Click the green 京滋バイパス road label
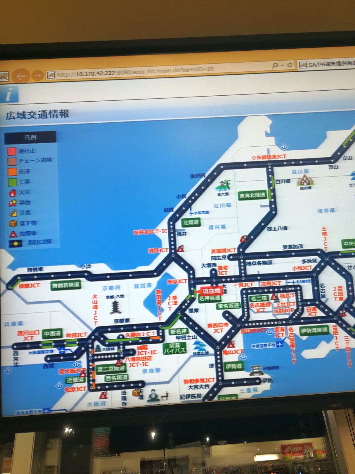Screen dimensions: 355x474 [x=175, y=348]
